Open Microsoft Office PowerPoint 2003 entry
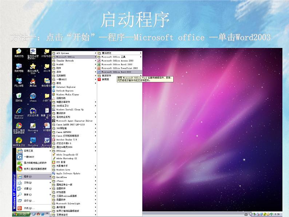 [120, 68]
